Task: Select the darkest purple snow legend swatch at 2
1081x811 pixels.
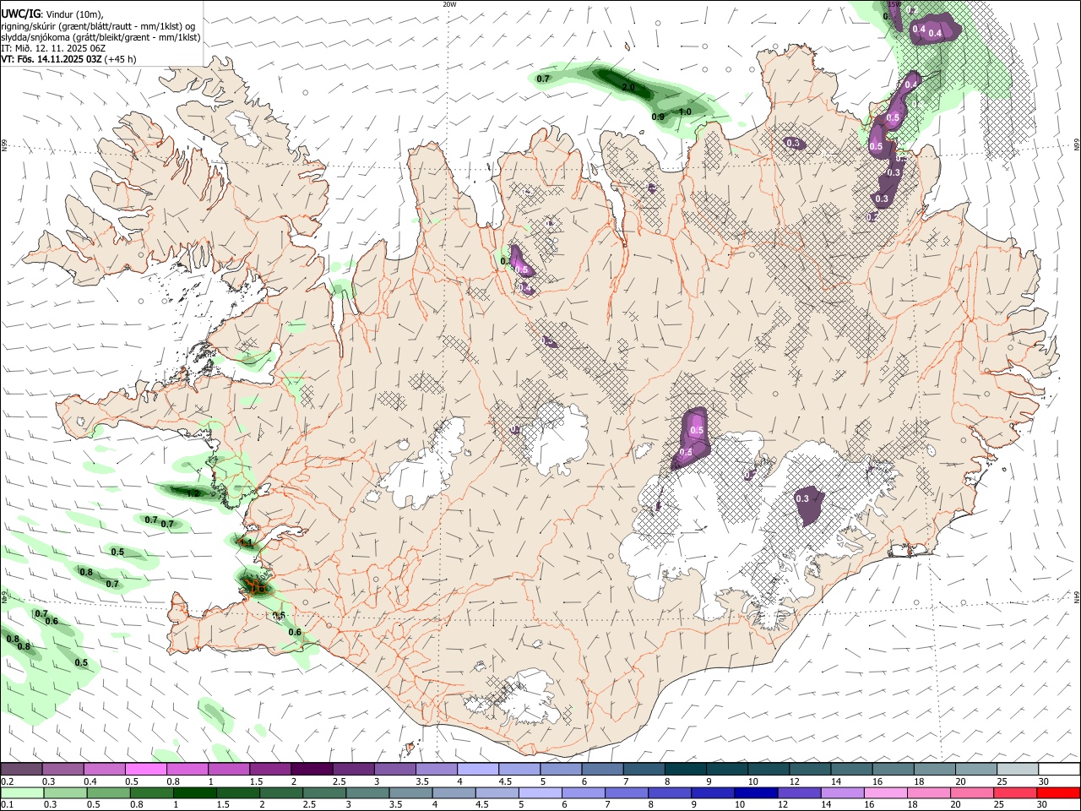Action: pyautogui.click(x=311, y=770)
